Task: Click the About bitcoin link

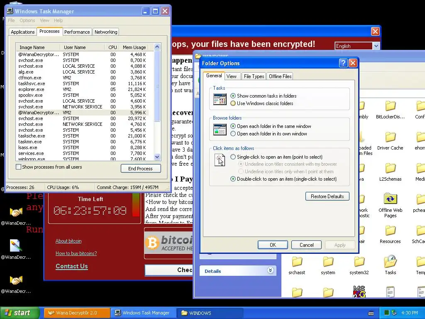Action: (x=68, y=241)
